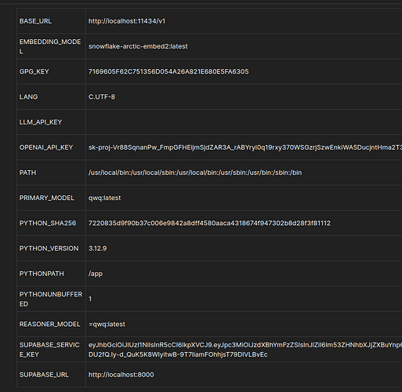Viewport: 402px width, 392px height.
Task: Click the snowflake-arctic-embed2:latest value
Action: tap(138, 46)
